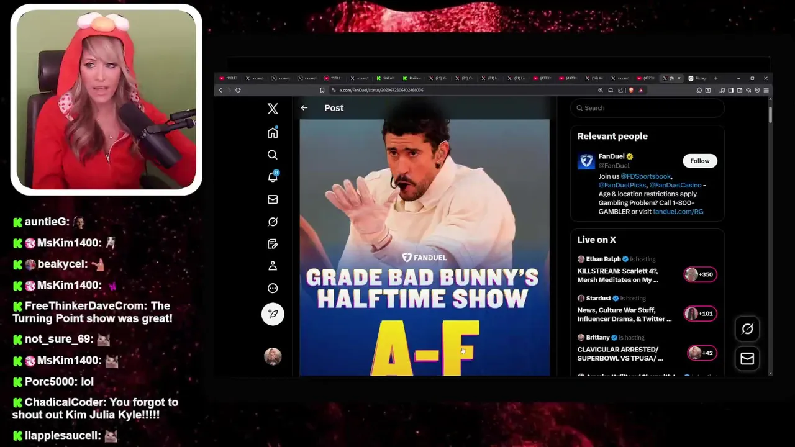Image resolution: width=795 pixels, height=447 pixels.
Task: Open the @FanDuelPicks link
Action: 622,185
